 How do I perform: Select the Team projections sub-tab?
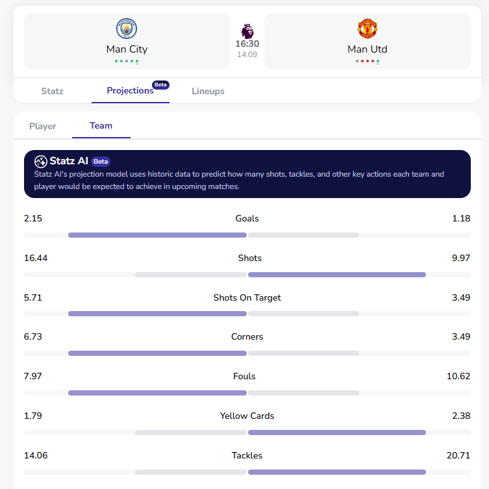pos(101,126)
